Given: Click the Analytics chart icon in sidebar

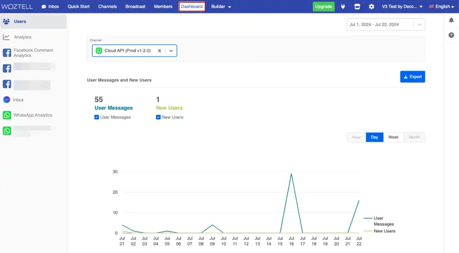Looking at the screenshot, I should click(6, 37).
